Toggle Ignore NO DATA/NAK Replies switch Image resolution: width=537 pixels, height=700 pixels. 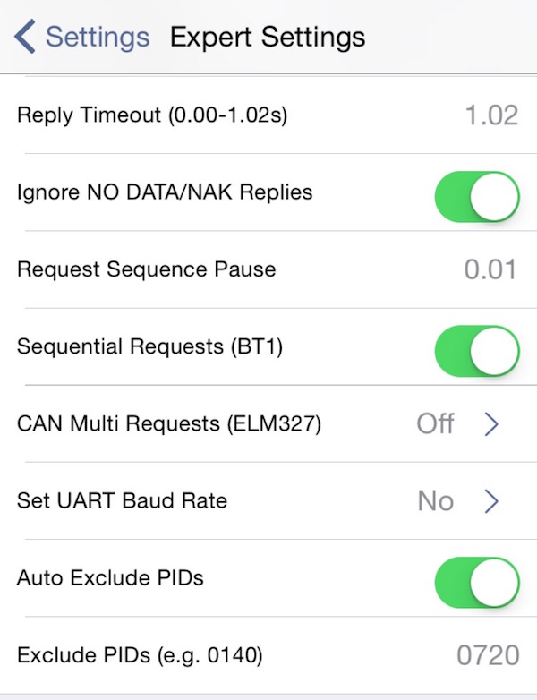(x=477, y=196)
